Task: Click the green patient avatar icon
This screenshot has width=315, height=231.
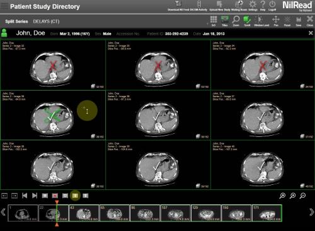Action: coord(4,33)
